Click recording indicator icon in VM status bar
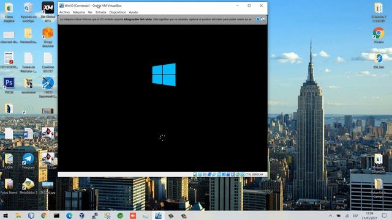Screen dimensions: 392x220 coord(228,175)
